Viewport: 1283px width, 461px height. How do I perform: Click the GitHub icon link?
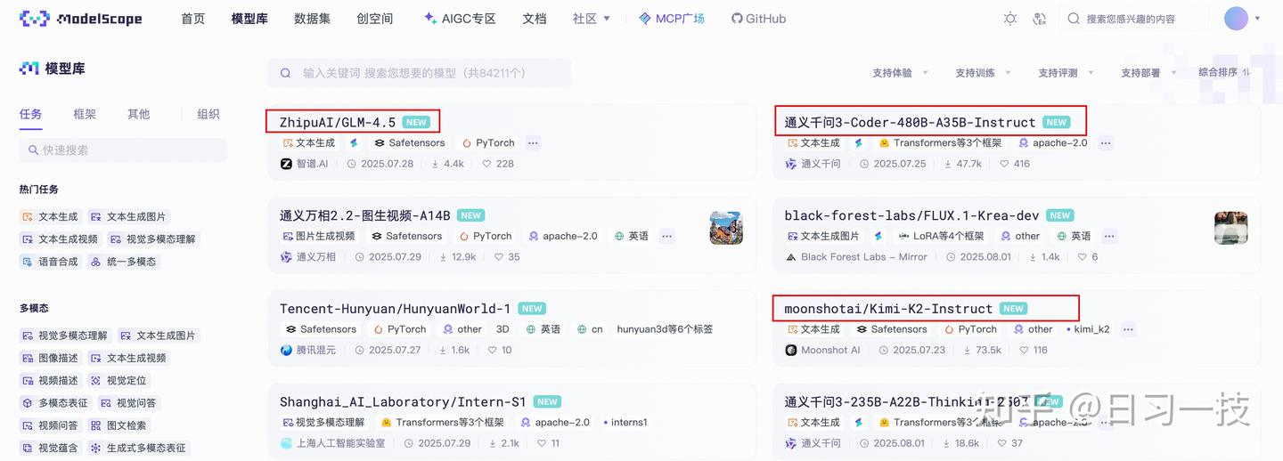pyautogui.click(x=758, y=19)
